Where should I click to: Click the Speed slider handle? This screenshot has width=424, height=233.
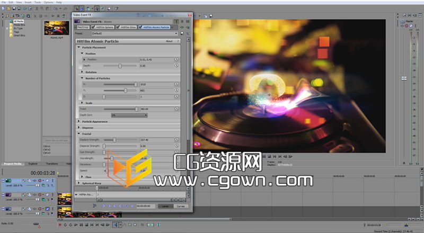[x=106, y=171]
